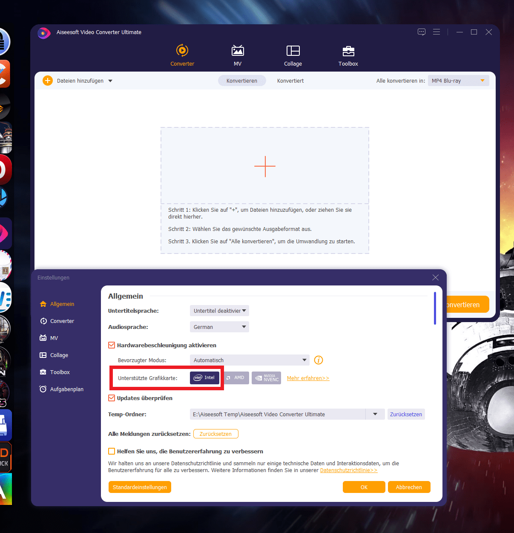This screenshot has width=514, height=533.
Task: Click Zurücksetzen next to Temp-Ordner
Action: pyautogui.click(x=406, y=414)
